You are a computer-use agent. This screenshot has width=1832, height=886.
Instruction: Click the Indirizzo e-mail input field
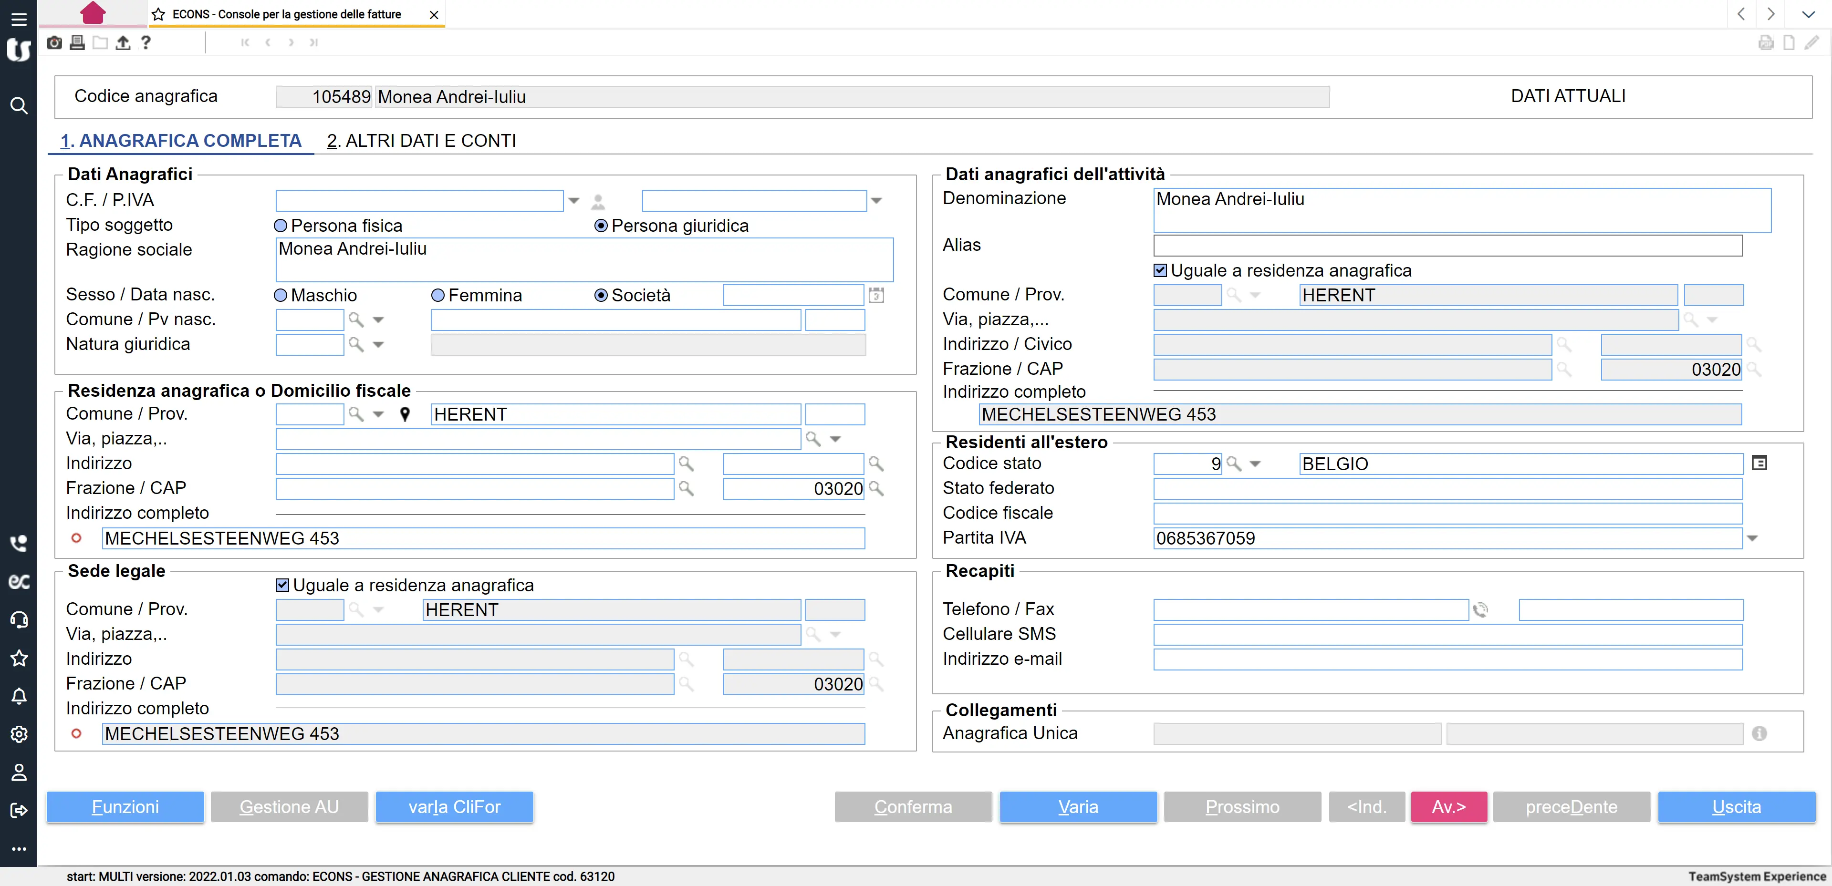click(x=1447, y=659)
